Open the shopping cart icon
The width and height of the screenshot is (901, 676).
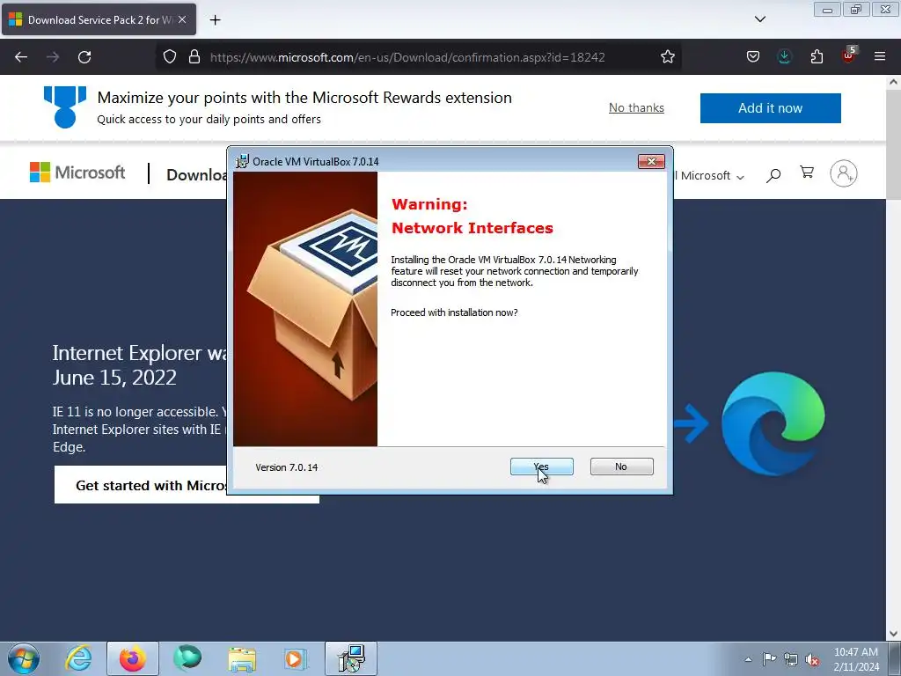(x=807, y=173)
